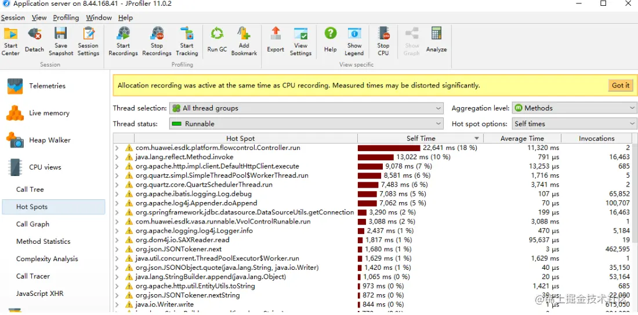The image size is (638, 315).
Task: Click warning icon on JSONTokener.next row
Action: (x=129, y=249)
